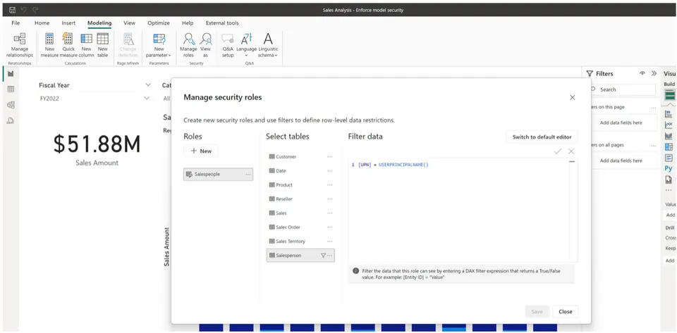This screenshot has width=677, height=333.
Task: Open Linguistic schema dropdown
Action: [x=268, y=45]
